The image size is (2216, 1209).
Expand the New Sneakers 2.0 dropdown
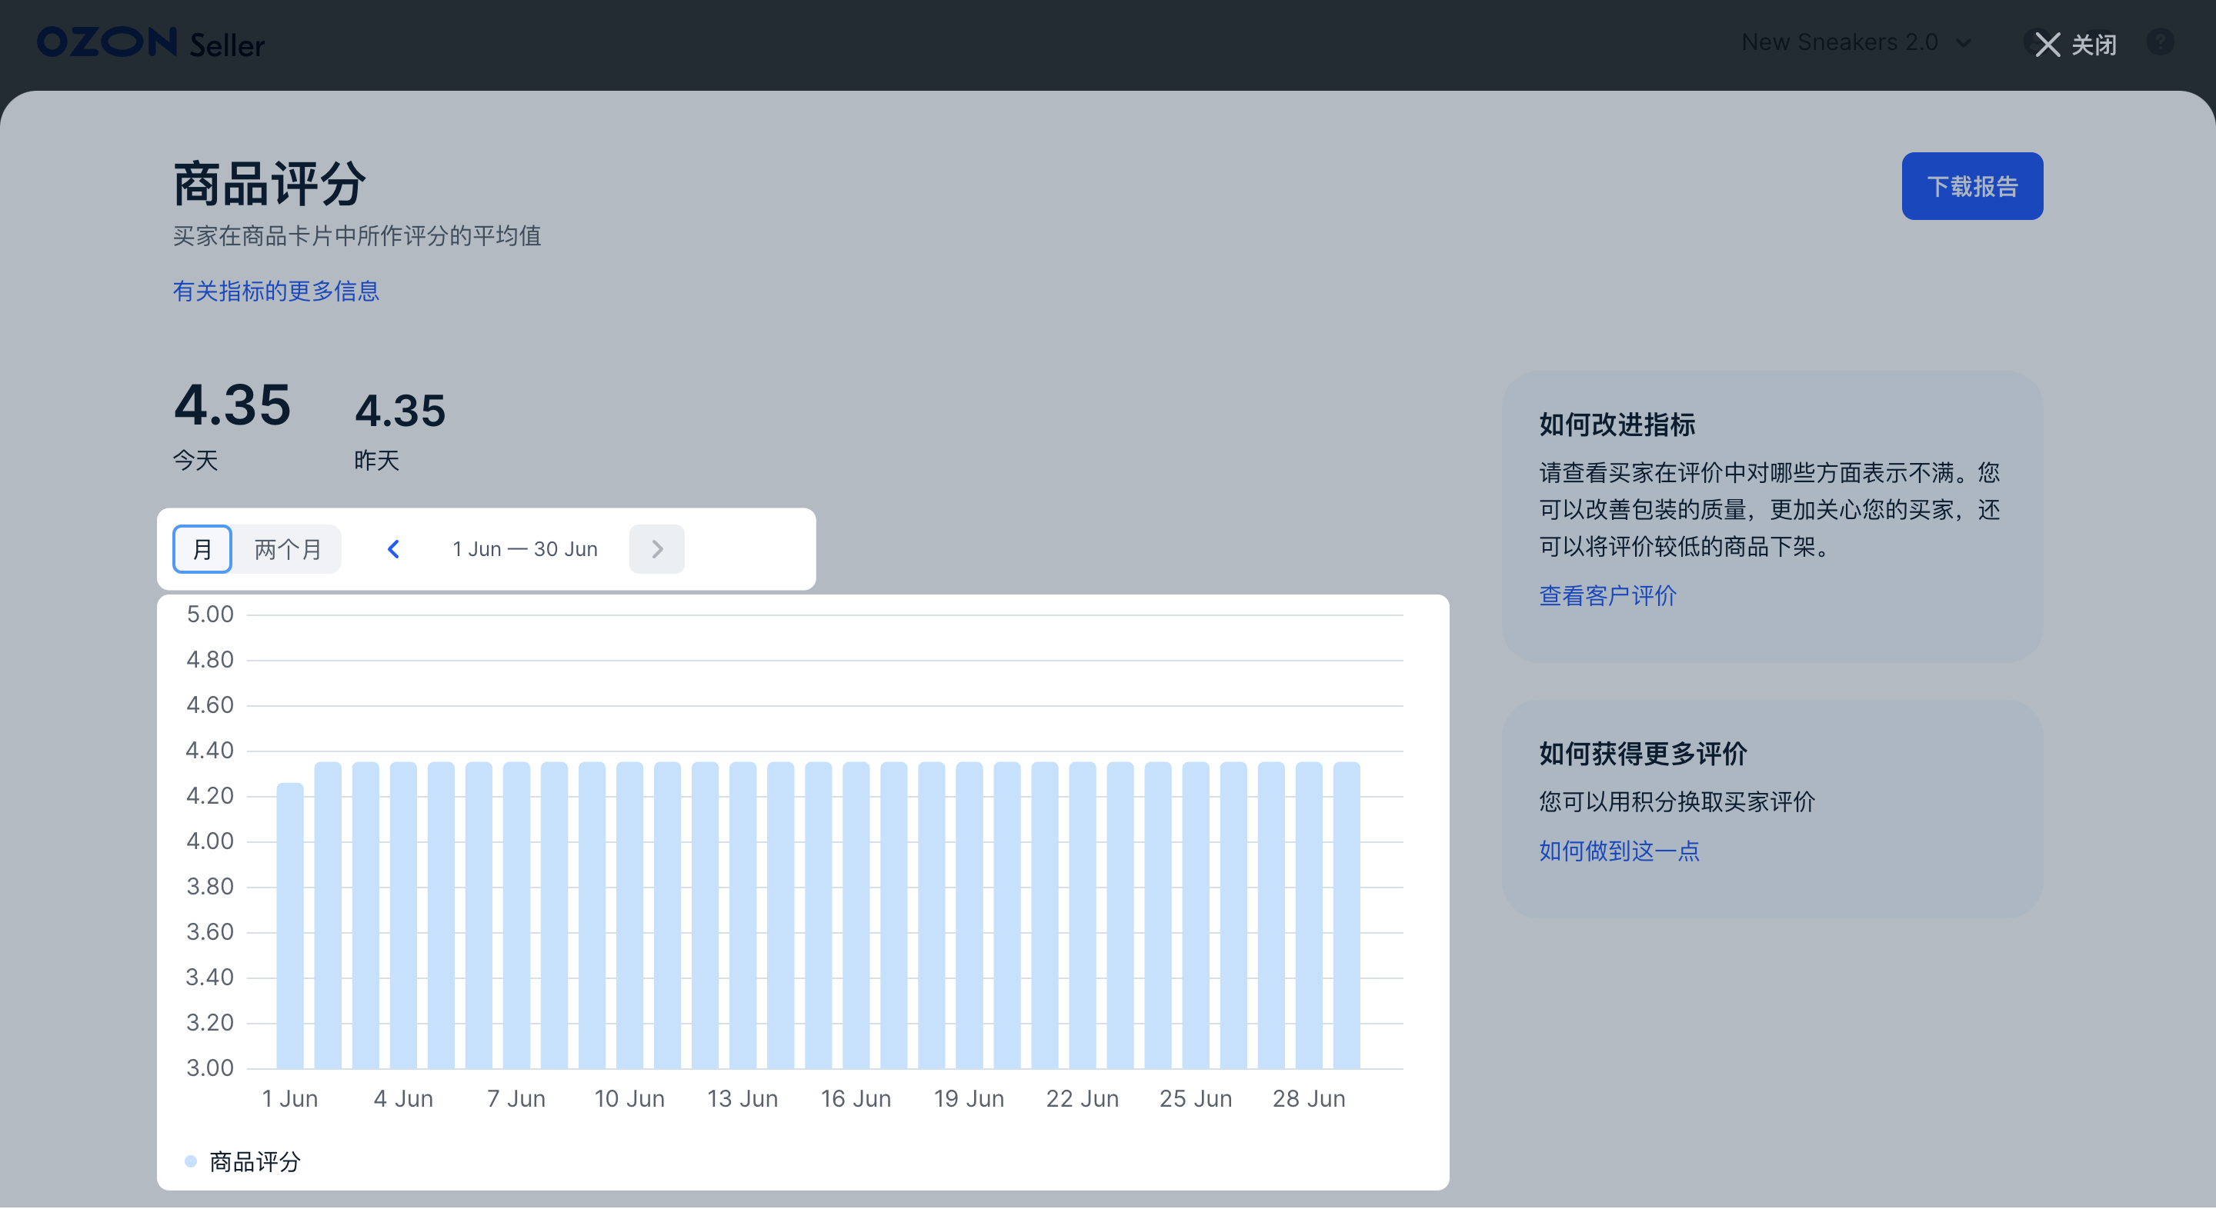coord(1857,42)
